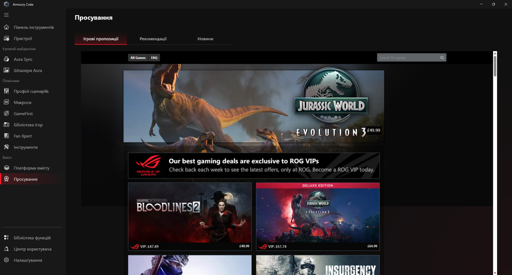512x275 pixels.
Task: Open the Панель інструментів home icon
Action: (x=6, y=27)
